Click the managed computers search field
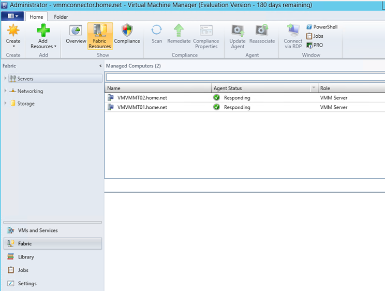 coord(245,77)
